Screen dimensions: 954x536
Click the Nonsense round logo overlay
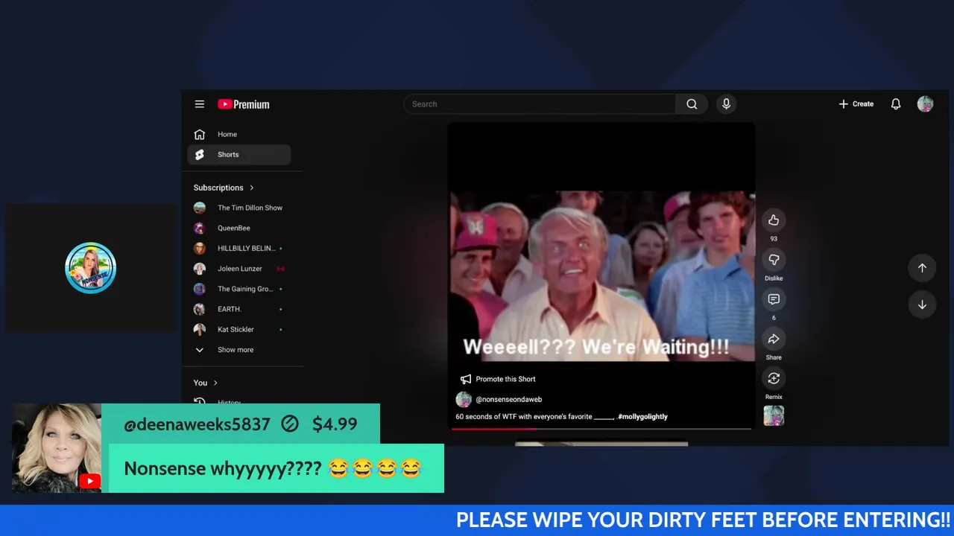[91, 268]
